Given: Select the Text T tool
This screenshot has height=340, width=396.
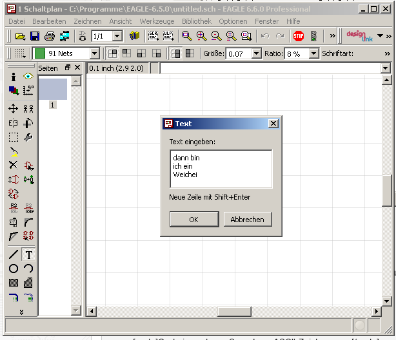Looking at the screenshot, I should click(x=28, y=255).
